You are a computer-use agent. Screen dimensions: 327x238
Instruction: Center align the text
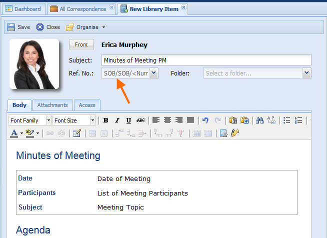[x=167, y=120]
